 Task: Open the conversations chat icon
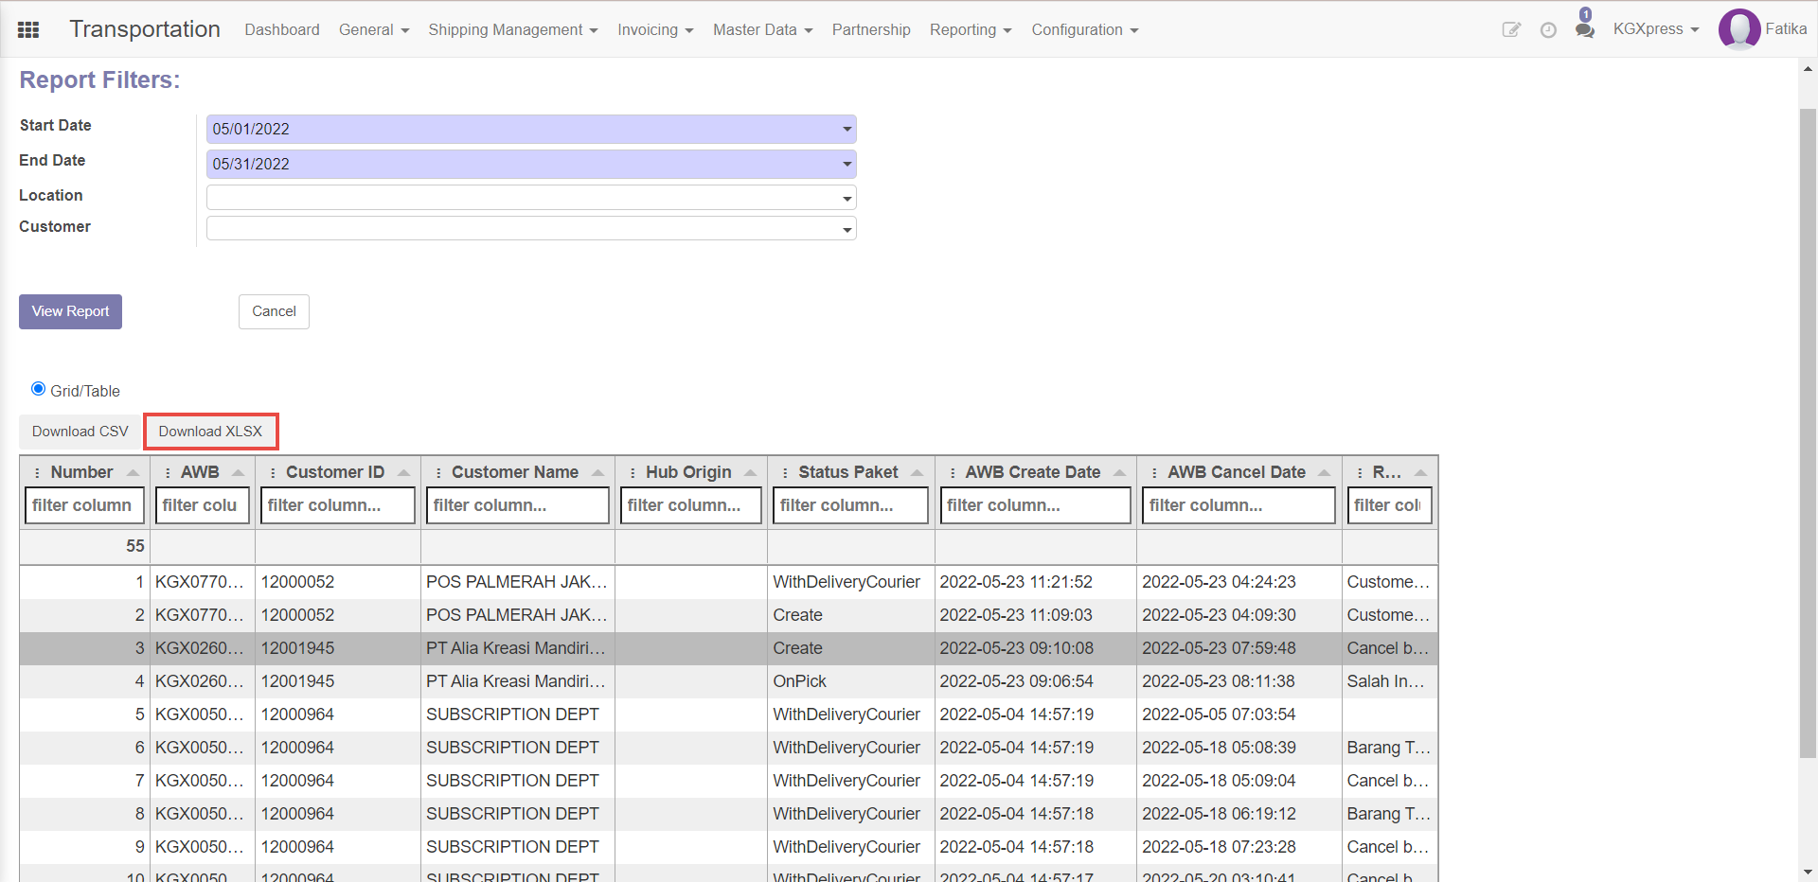pos(1584,30)
